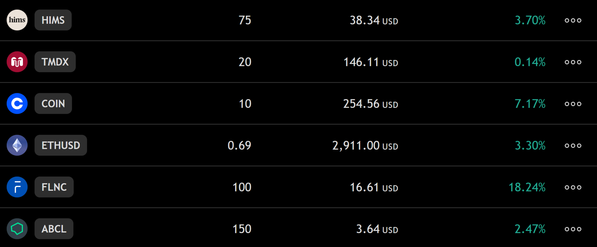
Task: Click the TransMedics logo icon
Action: click(x=17, y=62)
